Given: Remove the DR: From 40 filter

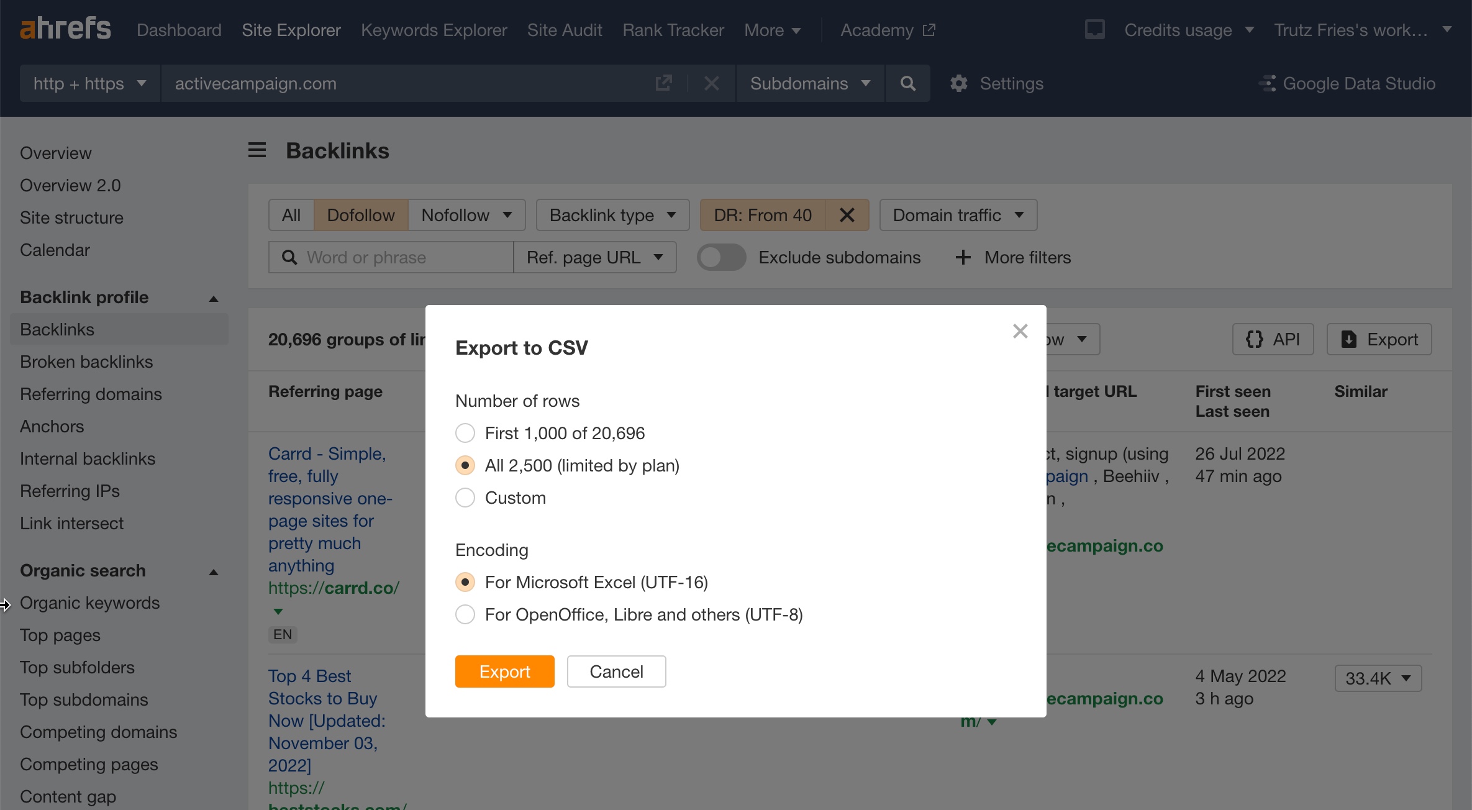Looking at the screenshot, I should 847,215.
